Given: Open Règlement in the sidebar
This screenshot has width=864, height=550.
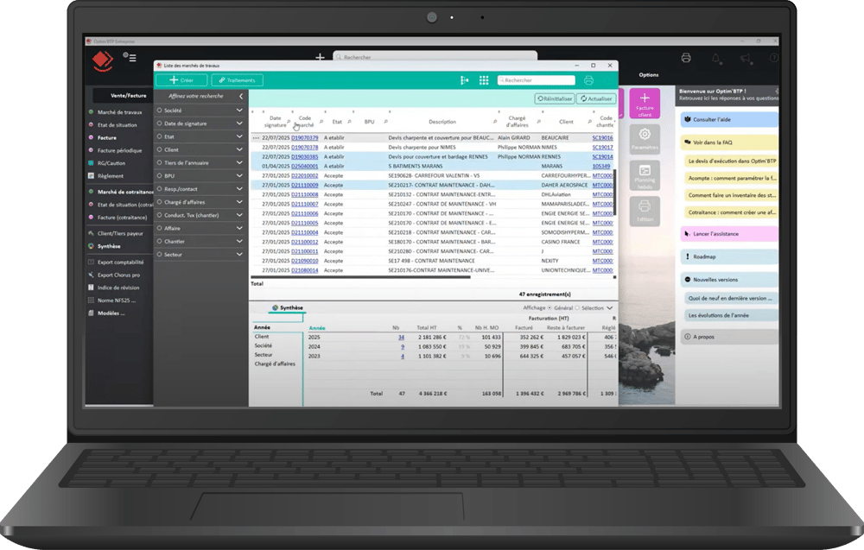Looking at the screenshot, I should [x=111, y=176].
